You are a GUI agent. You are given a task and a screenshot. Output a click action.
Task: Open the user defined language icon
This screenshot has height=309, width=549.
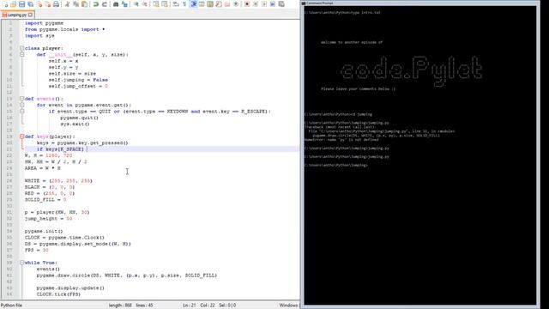pyautogui.click(x=201, y=4)
